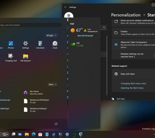Navigate to Personalization breadcrumb
This screenshot has height=138, width=155.
126,15
